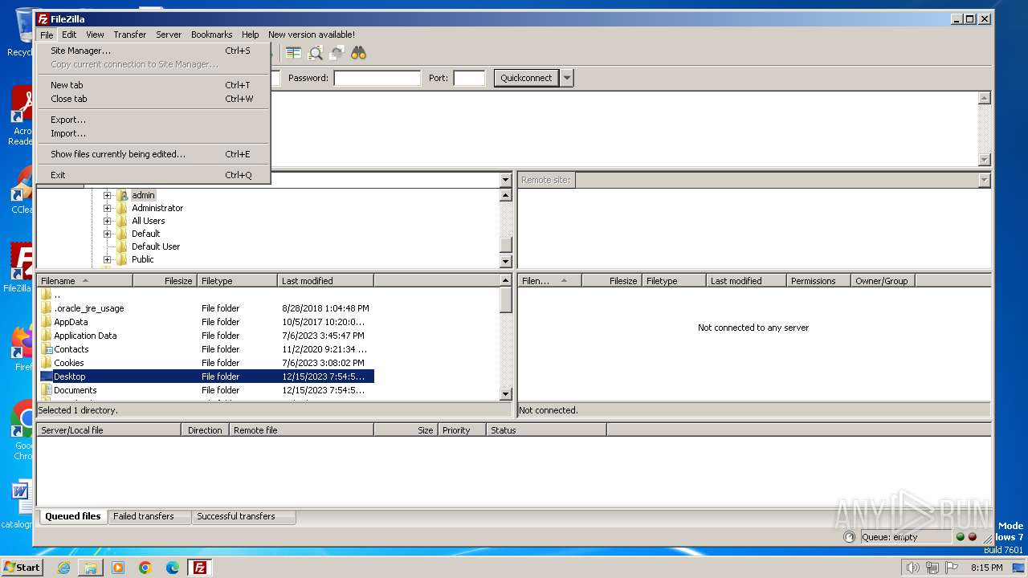Launch Microsoft Edge from the taskbar
The image size is (1028, 578).
[x=173, y=568]
